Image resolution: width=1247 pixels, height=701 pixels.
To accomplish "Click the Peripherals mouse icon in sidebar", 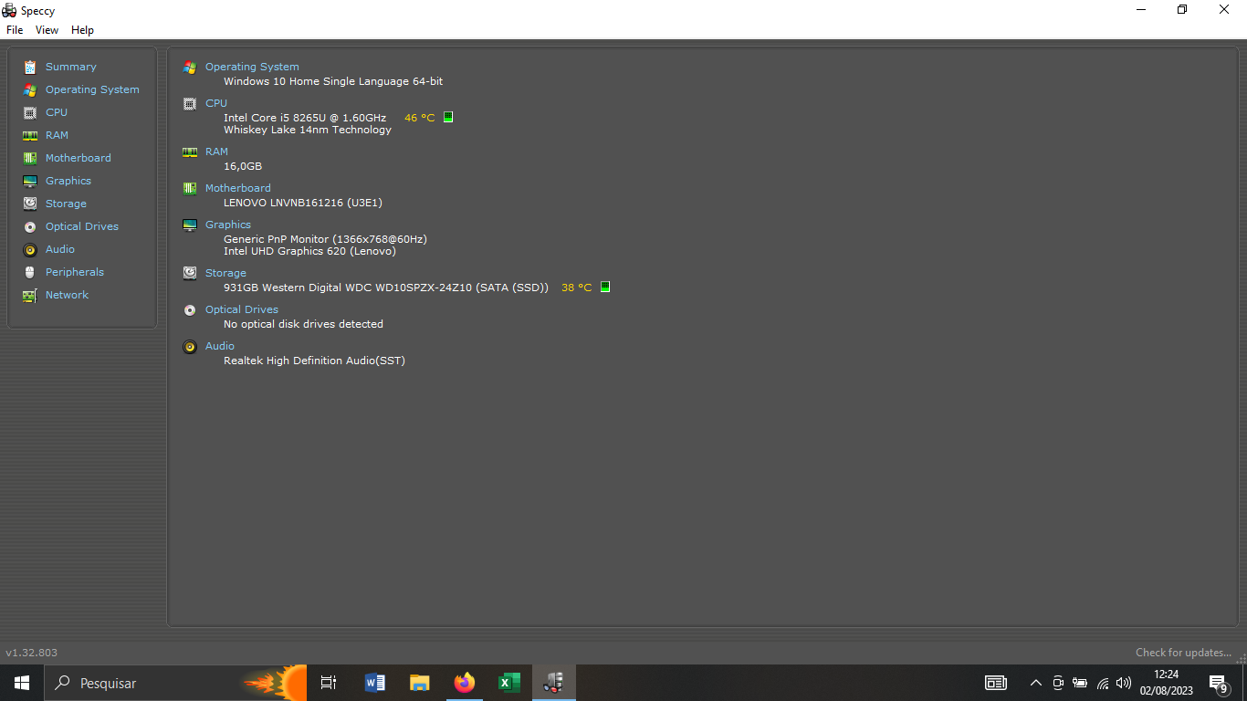I will [30, 272].
